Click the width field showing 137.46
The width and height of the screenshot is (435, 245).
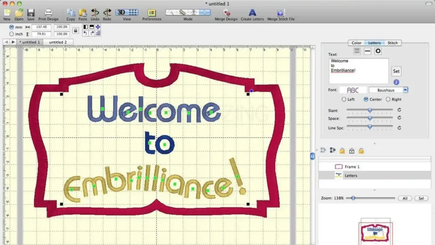point(41,27)
